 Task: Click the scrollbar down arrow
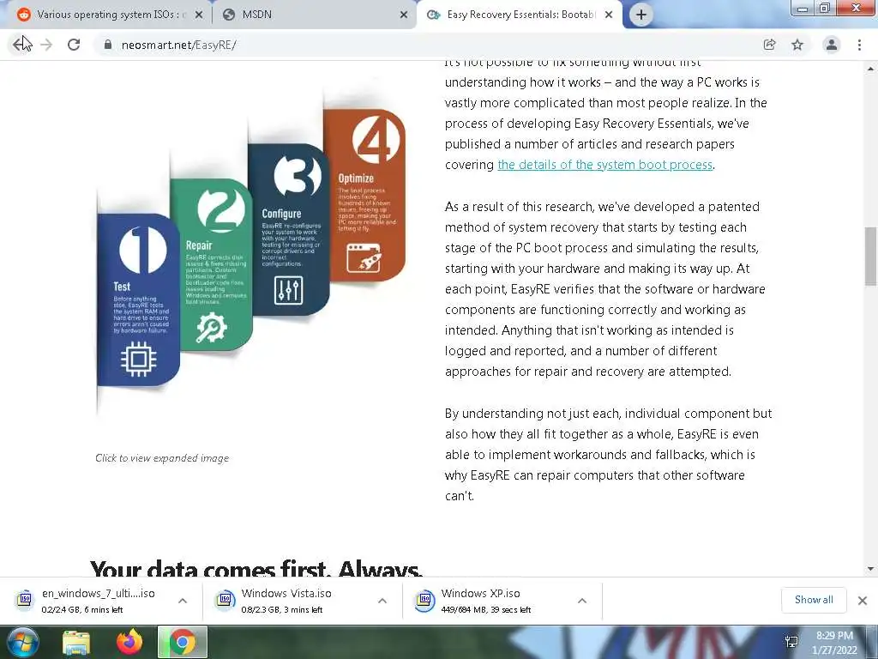pyautogui.click(x=870, y=569)
